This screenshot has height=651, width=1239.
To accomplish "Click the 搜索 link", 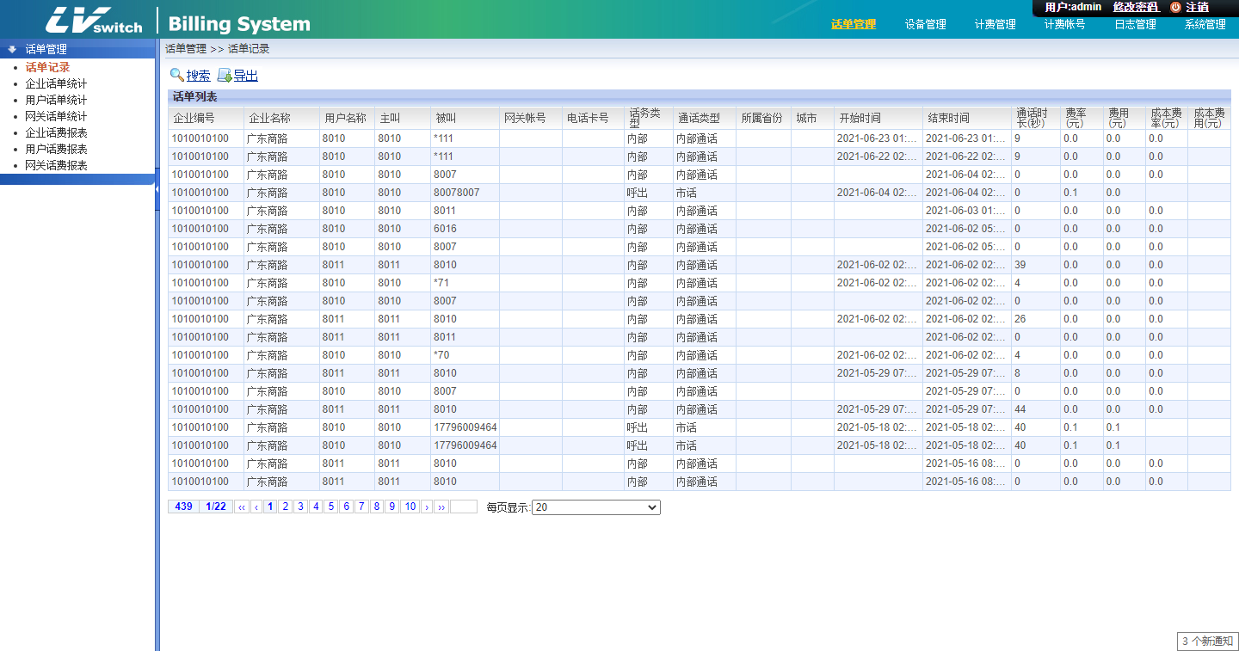I will point(198,76).
